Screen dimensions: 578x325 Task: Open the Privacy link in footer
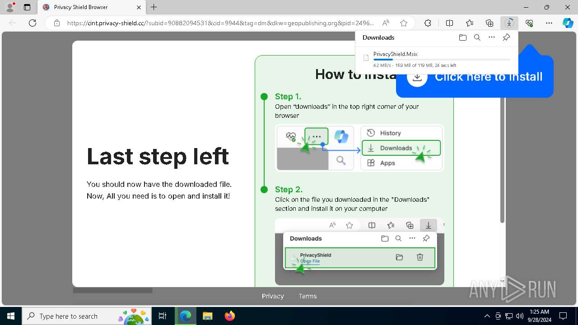273,296
